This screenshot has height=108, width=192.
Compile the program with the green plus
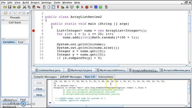(77, 7)
